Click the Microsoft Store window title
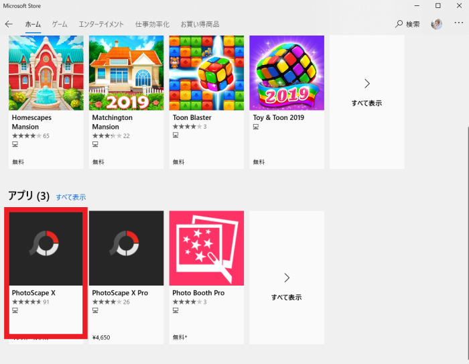 click(x=22, y=6)
